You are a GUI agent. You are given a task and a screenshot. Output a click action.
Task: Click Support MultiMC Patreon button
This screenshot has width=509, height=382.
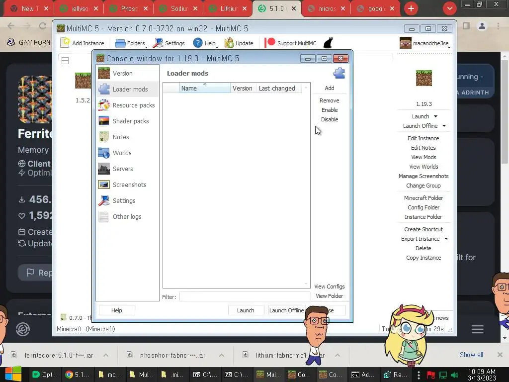[290, 43]
